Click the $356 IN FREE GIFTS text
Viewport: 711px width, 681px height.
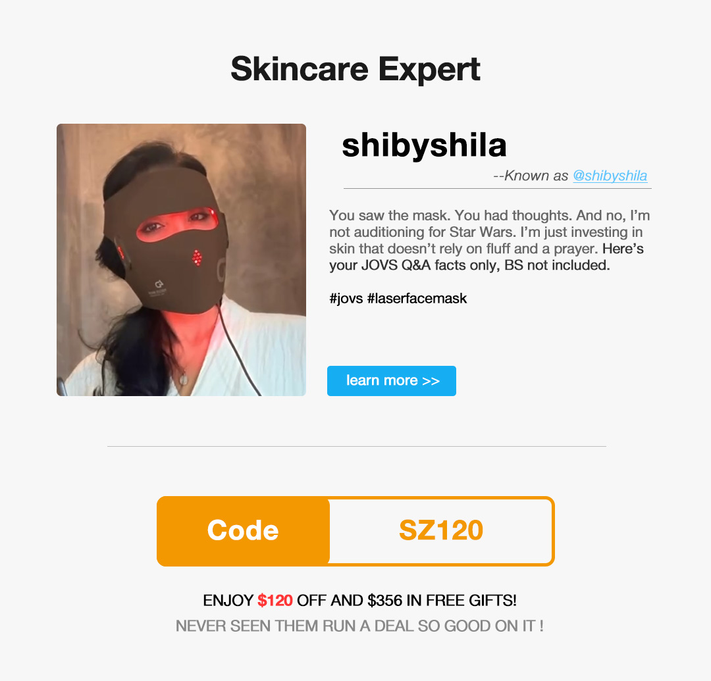(442, 600)
